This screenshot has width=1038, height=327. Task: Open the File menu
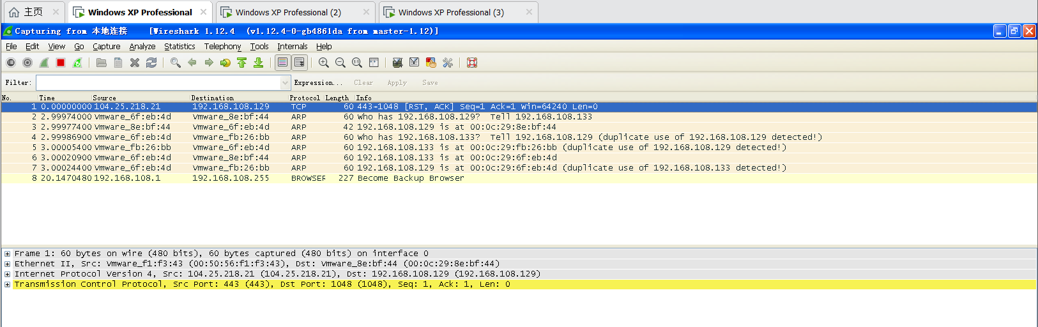[x=11, y=46]
